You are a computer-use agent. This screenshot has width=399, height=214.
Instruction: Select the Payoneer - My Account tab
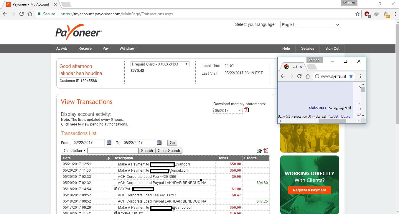pyautogui.click(x=30, y=4)
